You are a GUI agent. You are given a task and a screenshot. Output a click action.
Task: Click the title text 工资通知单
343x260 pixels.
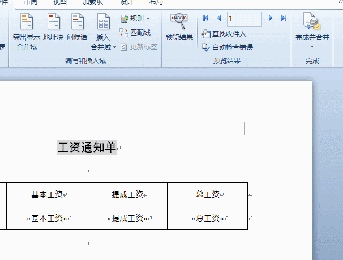pos(87,148)
